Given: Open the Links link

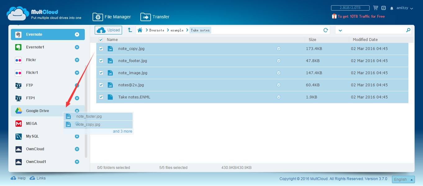Looking at the screenshot, I should (x=41, y=178).
